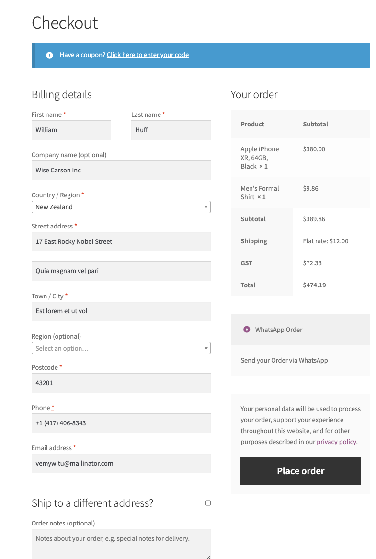Screen dimensions: 376x559
Task: Open the privacy policy link
Action: click(336, 442)
